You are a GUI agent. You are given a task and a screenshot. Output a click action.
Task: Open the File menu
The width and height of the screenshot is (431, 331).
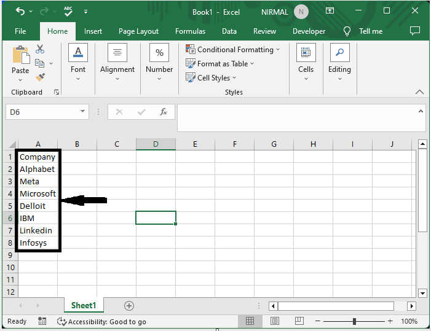[x=20, y=31]
